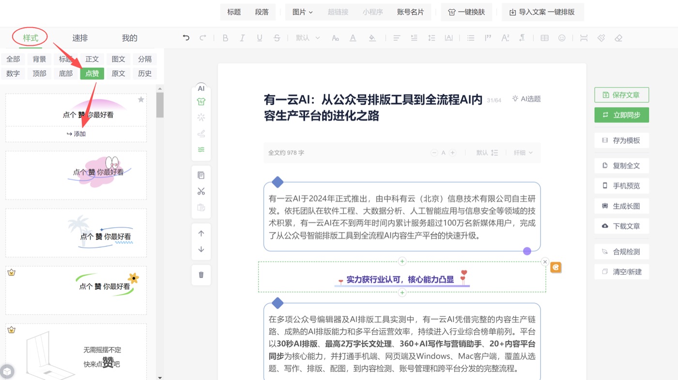This screenshot has width=678, height=380.
Task: Decrease font size with the minus button
Action: (x=434, y=153)
